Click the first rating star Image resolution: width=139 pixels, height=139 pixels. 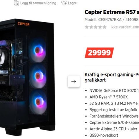pos(87,27)
